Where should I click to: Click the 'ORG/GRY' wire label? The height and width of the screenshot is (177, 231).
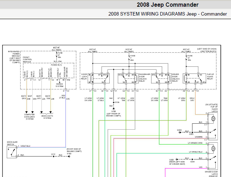[192, 99]
